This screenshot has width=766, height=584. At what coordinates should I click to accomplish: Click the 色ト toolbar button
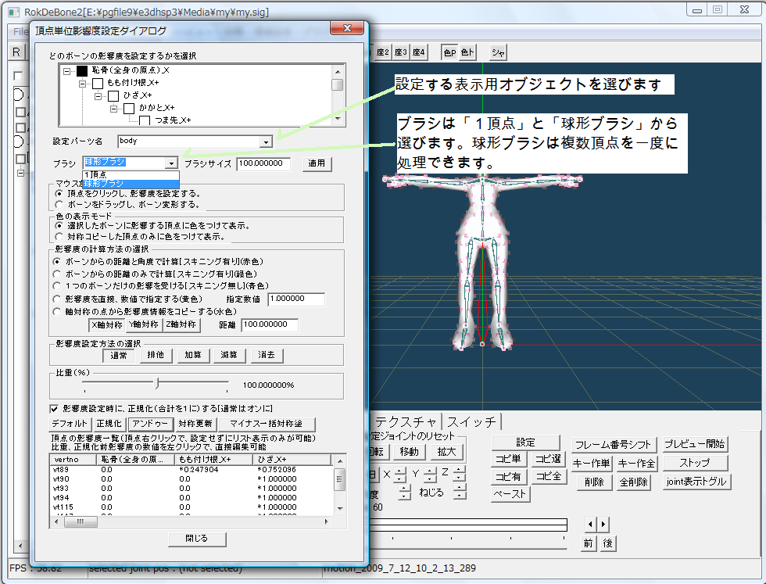pos(467,52)
